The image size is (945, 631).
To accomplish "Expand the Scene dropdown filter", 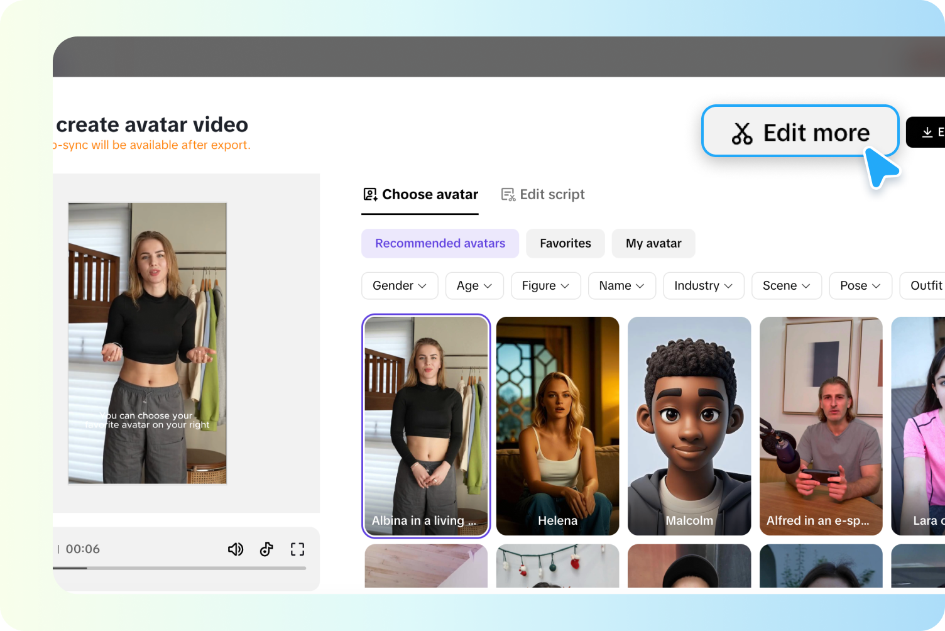I will pyautogui.click(x=786, y=286).
